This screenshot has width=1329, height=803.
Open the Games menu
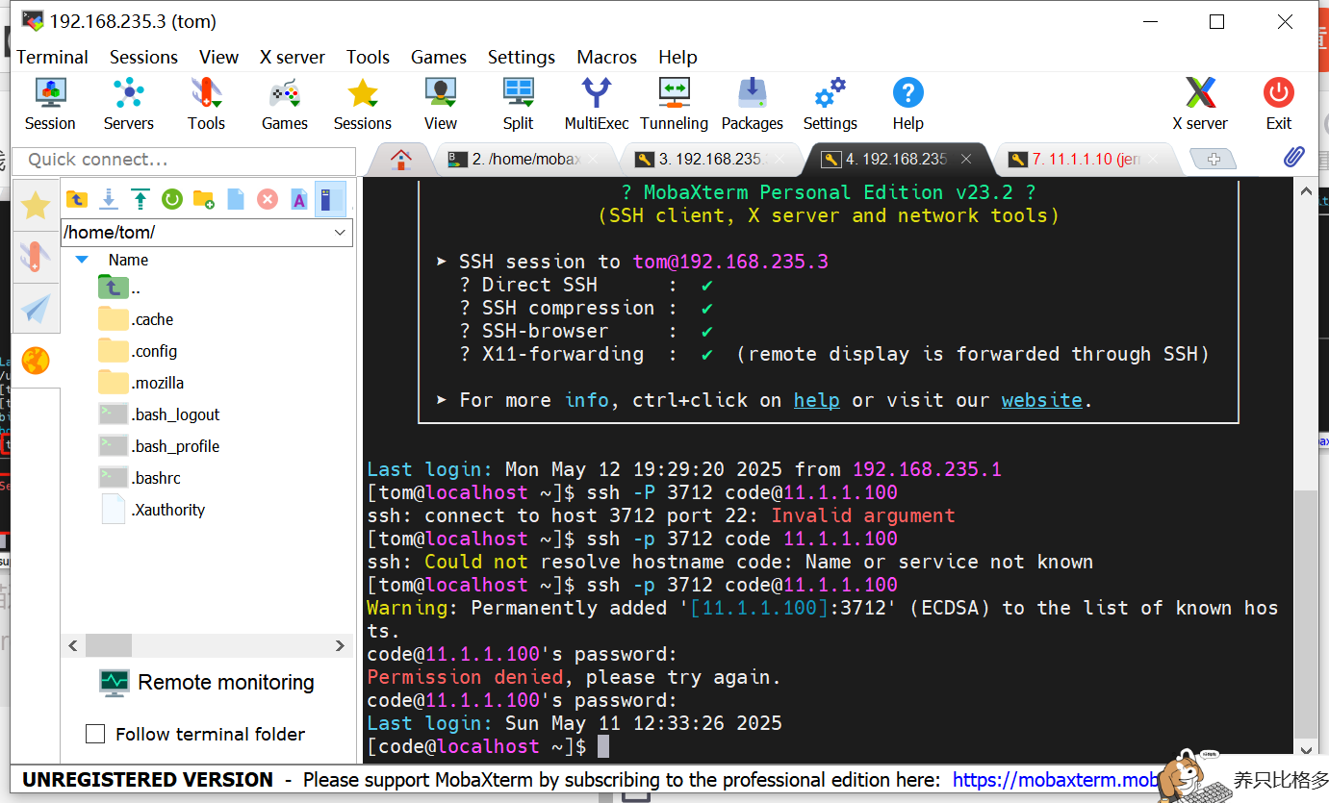click(438, 57)
